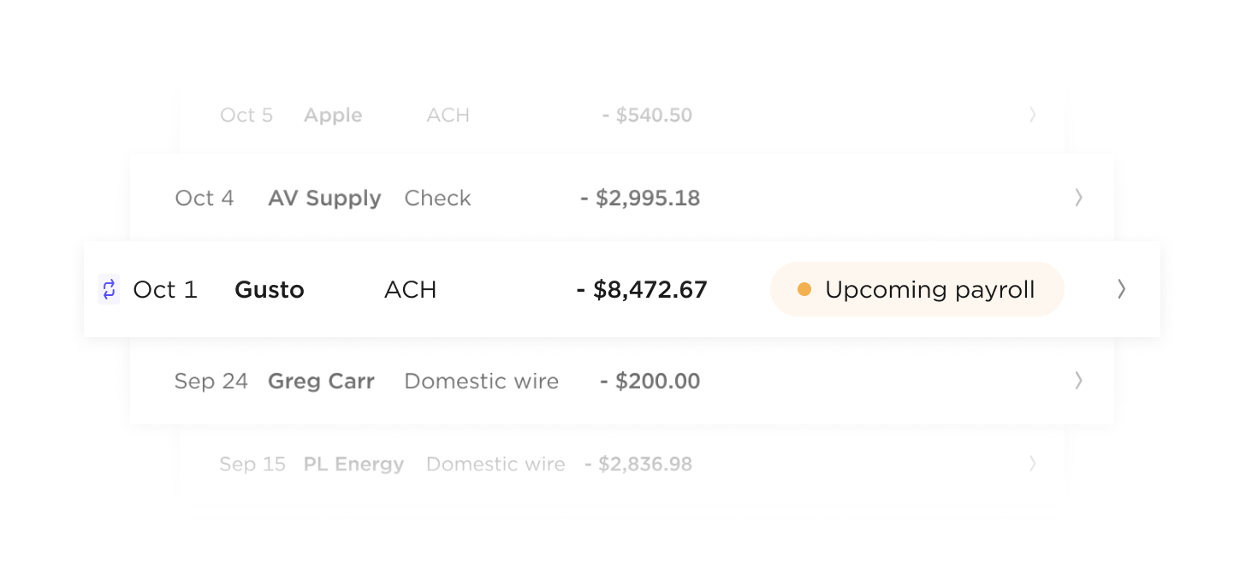
Task: Click the Upcoming payroll status badge
Action: click(x=917, y=289)
